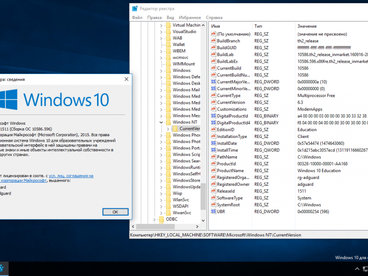Expand the ODBC tree node
Image resolution: width=368 pixels, height=276 pixels.
point(155,219)
